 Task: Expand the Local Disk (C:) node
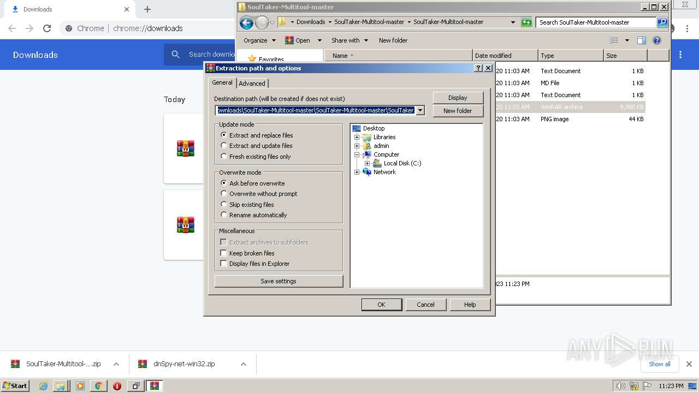pos(367,163)
